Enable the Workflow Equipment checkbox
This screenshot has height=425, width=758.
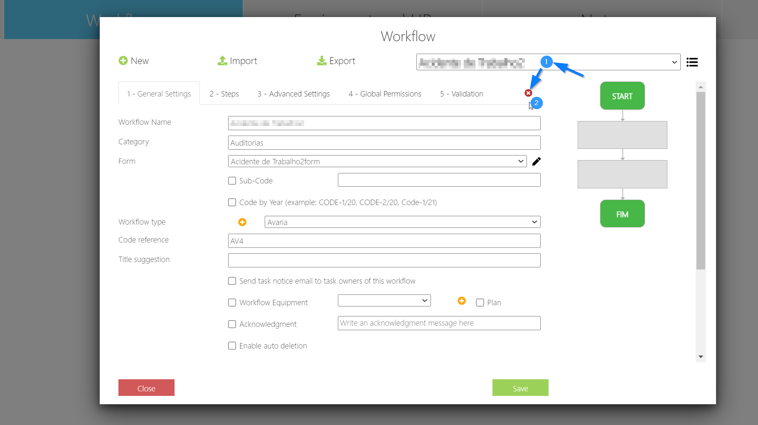[x=232, y=302]
